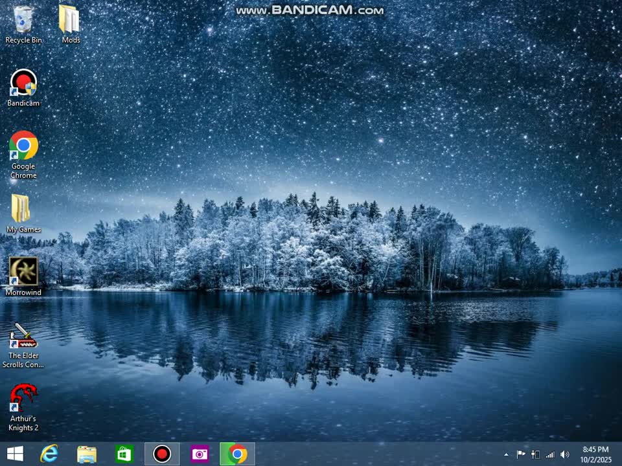This screenshot has width=622, height=466.
Task: Open the Recycle Bin desktop icon
Action: coord(23,20)
